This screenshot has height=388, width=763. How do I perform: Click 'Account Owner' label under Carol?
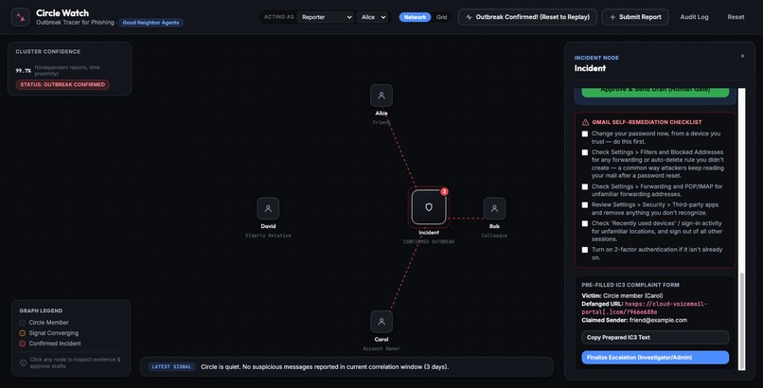tap(381, 348)
